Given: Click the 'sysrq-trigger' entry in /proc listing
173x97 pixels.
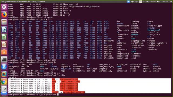Looking at the screenshot, I should (x=155, y=26).
